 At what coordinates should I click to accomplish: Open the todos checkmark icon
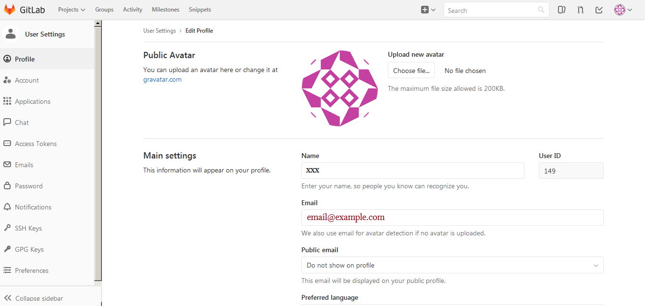pyautogui.click(x=599, y=10)
